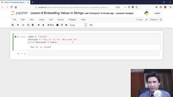Click the webcam video overlay
The image size is (173, 97).
pyautogui.click(x=152, y=83)
